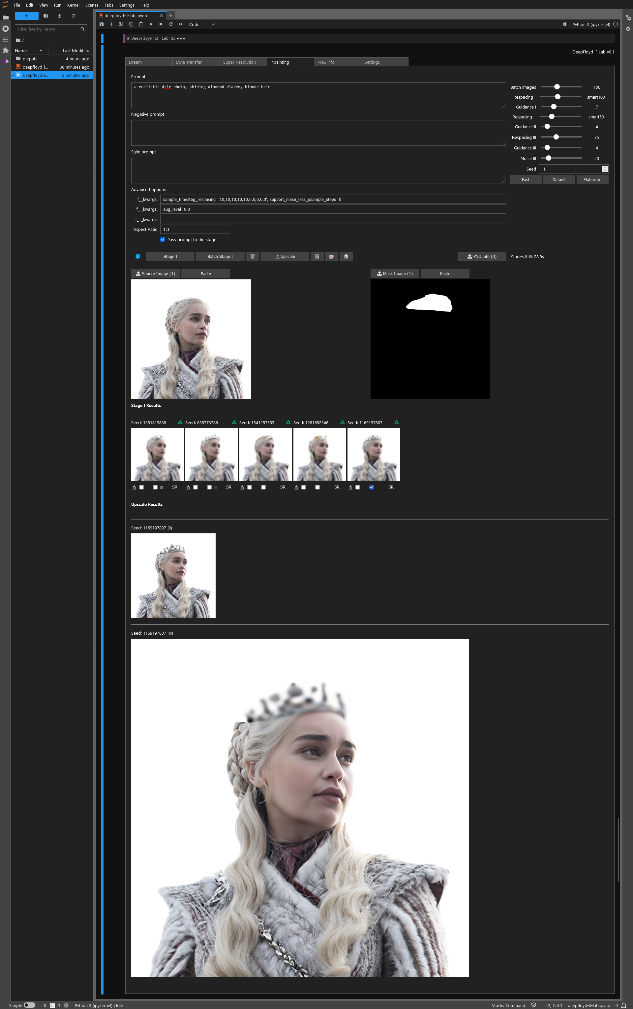Insert a cell below with the plus icon
This screenshot has width=633, height=1009.
[111, 24]
